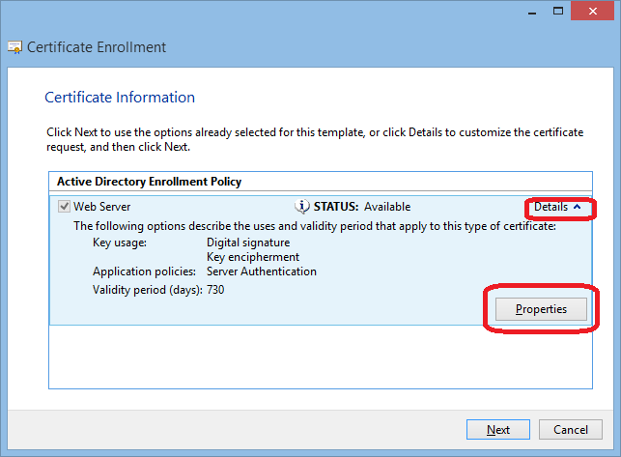Viewport: 621px width, 457px height.
Task: Click the validity period value 730
Action: (x=216, y=290)
